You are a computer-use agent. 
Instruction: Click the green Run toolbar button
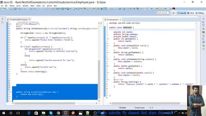coord(62,9)
